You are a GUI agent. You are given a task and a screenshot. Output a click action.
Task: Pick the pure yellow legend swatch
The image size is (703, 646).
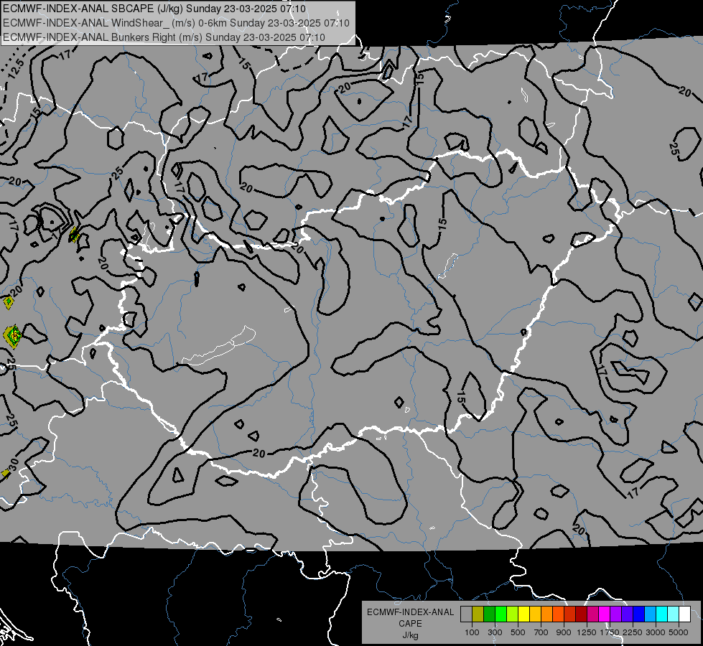coord(523,614)
